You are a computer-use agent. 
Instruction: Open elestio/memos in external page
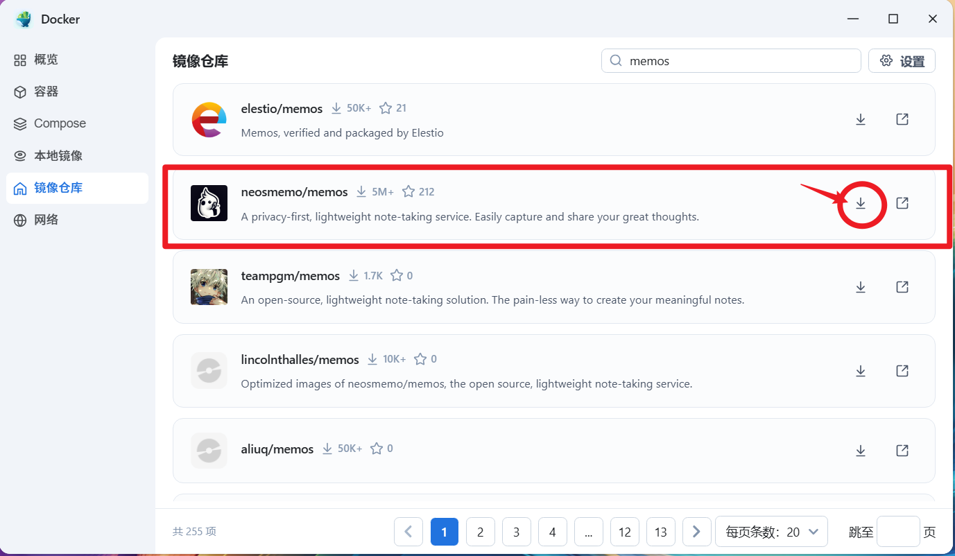point(902,119)
